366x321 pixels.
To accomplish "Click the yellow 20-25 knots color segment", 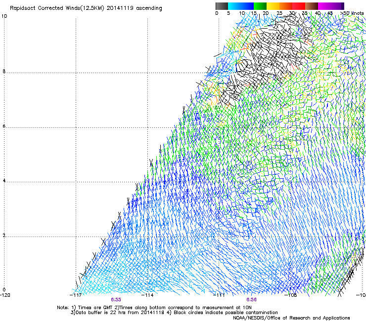I will (273, 6).
